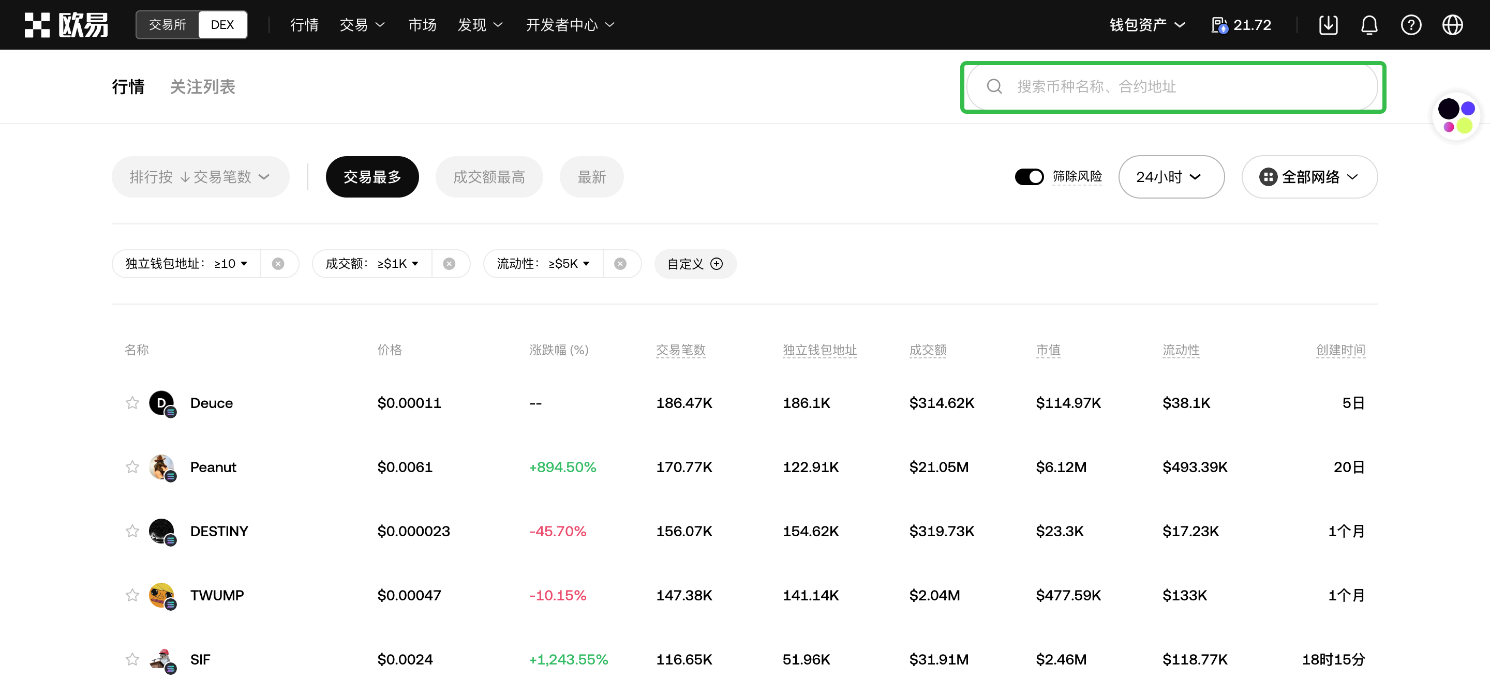The height and width of the screenshot is (695, 1490).
Task: Change 成交额 ≥$1K threshold
Action: (372, 264)
